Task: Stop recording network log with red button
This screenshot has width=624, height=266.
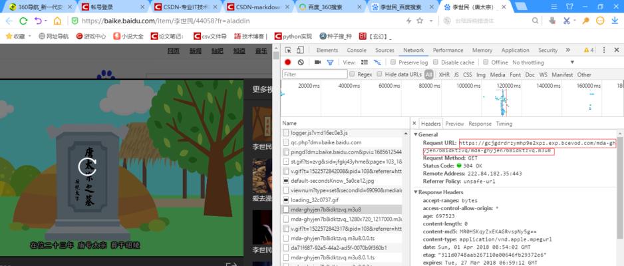Action: (288, 63)
